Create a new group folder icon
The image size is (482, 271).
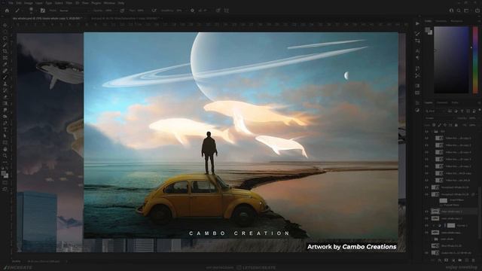click(x=460, y=260)
